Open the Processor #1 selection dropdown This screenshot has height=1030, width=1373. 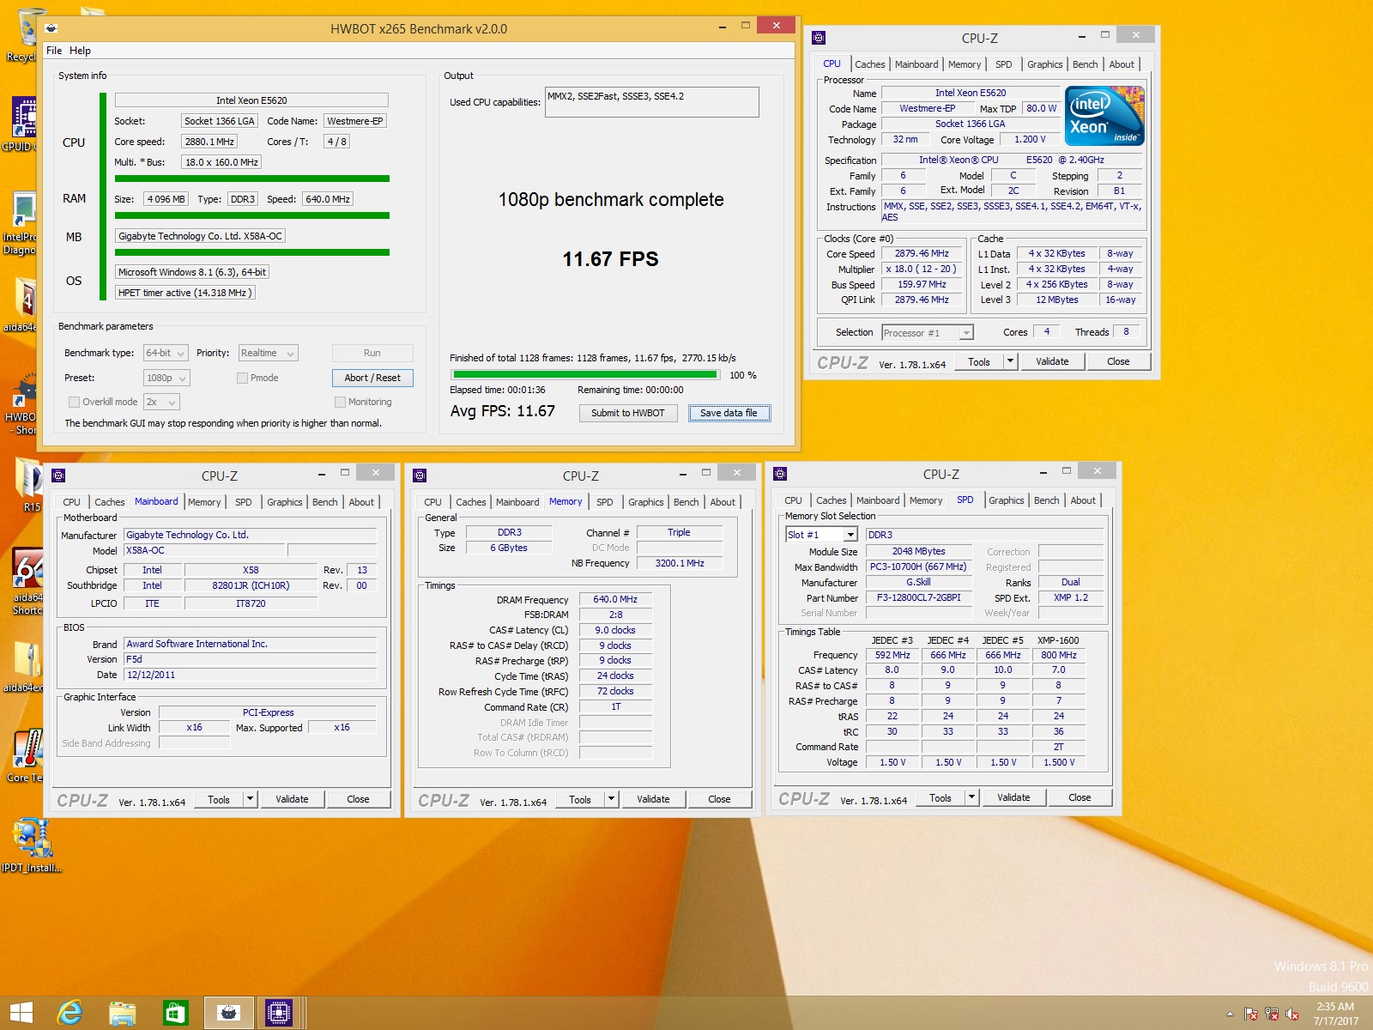[x=928, y=332]
